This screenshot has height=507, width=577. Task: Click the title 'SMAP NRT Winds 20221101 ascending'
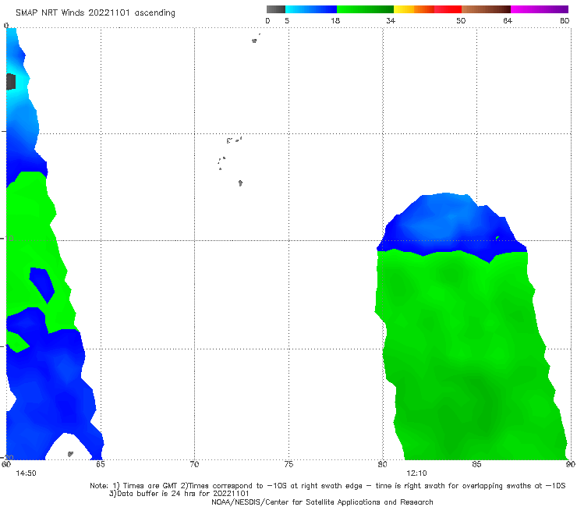(95, 12)
